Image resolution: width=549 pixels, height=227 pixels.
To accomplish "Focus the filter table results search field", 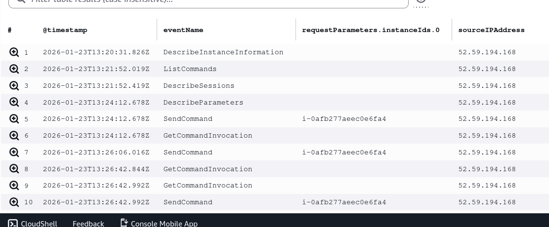I will click(208, 1).
